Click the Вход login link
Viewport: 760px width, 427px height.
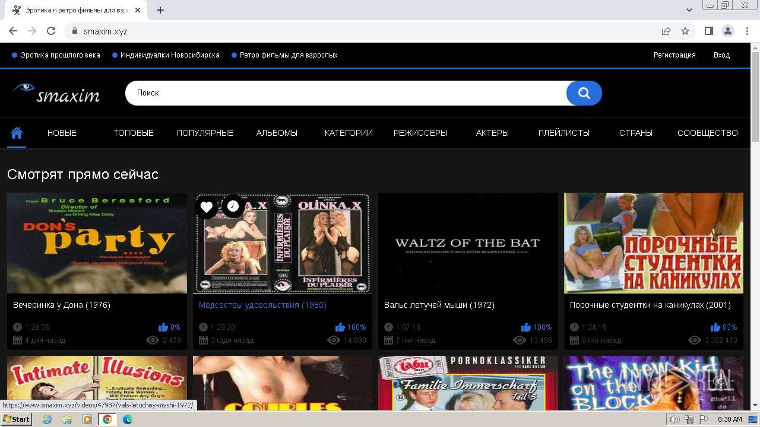pyautogui.click(x=721, y=55)
